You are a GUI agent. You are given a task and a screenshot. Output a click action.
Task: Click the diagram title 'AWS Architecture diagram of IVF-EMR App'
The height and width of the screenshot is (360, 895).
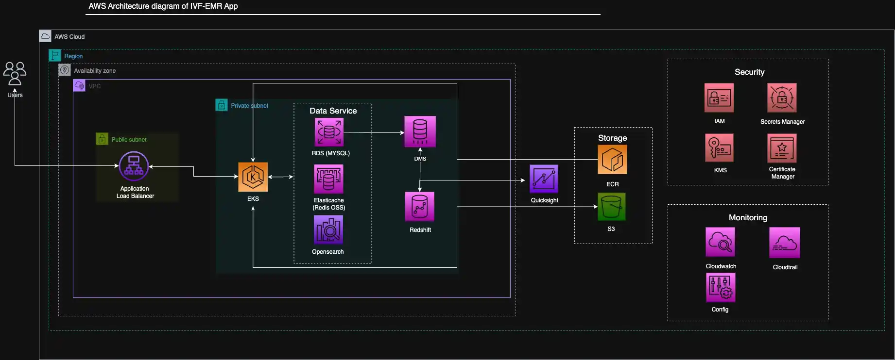[x=163, y=6]
